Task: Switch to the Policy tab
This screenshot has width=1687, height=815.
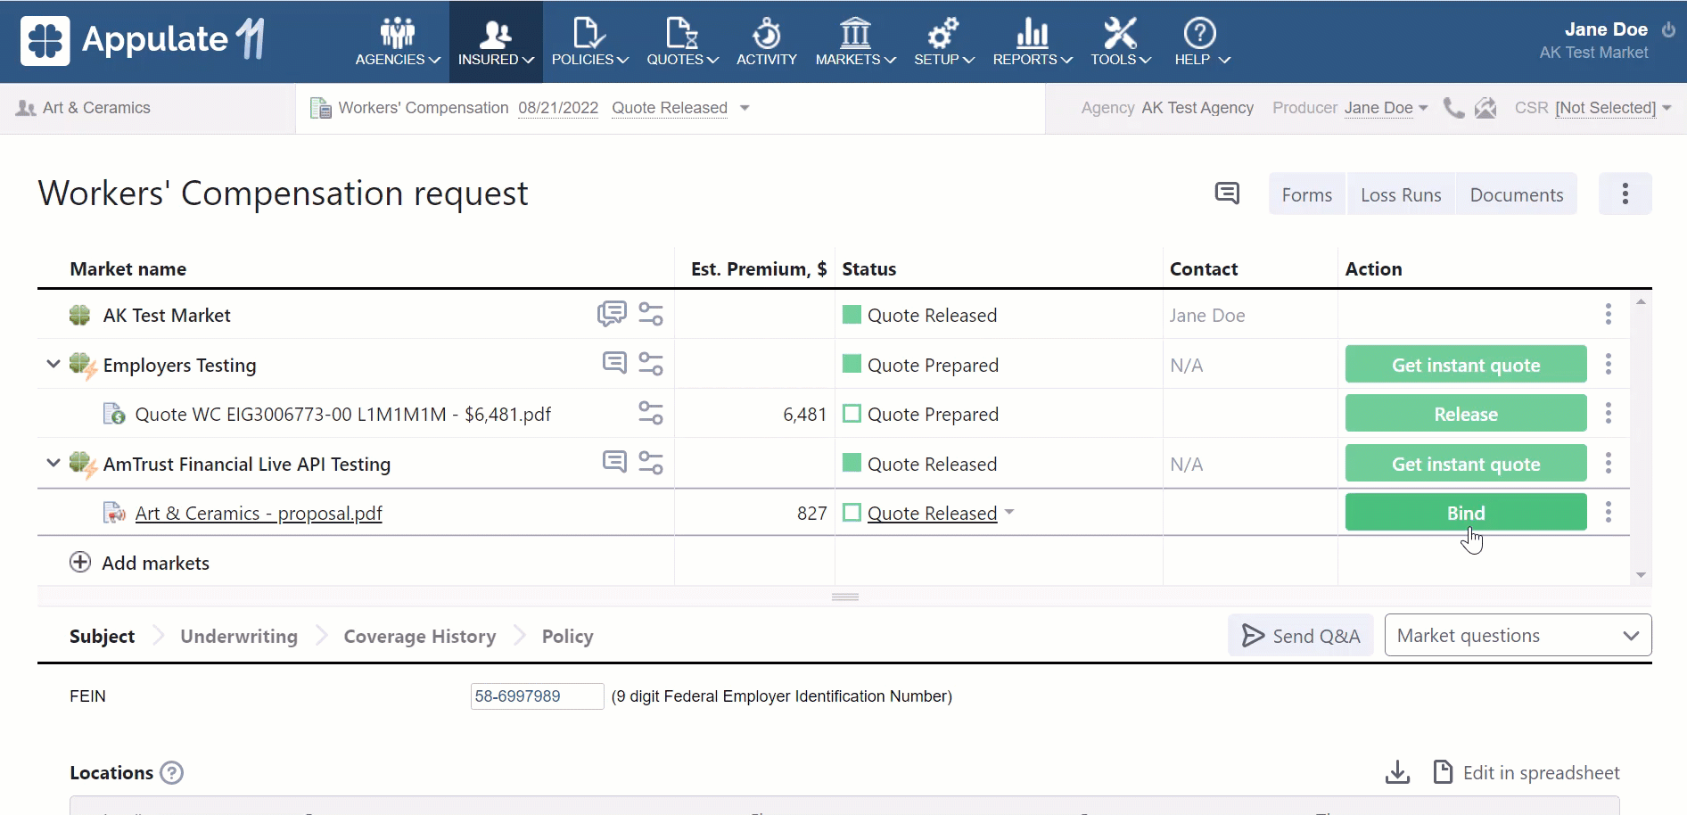Action: [567, 636]
